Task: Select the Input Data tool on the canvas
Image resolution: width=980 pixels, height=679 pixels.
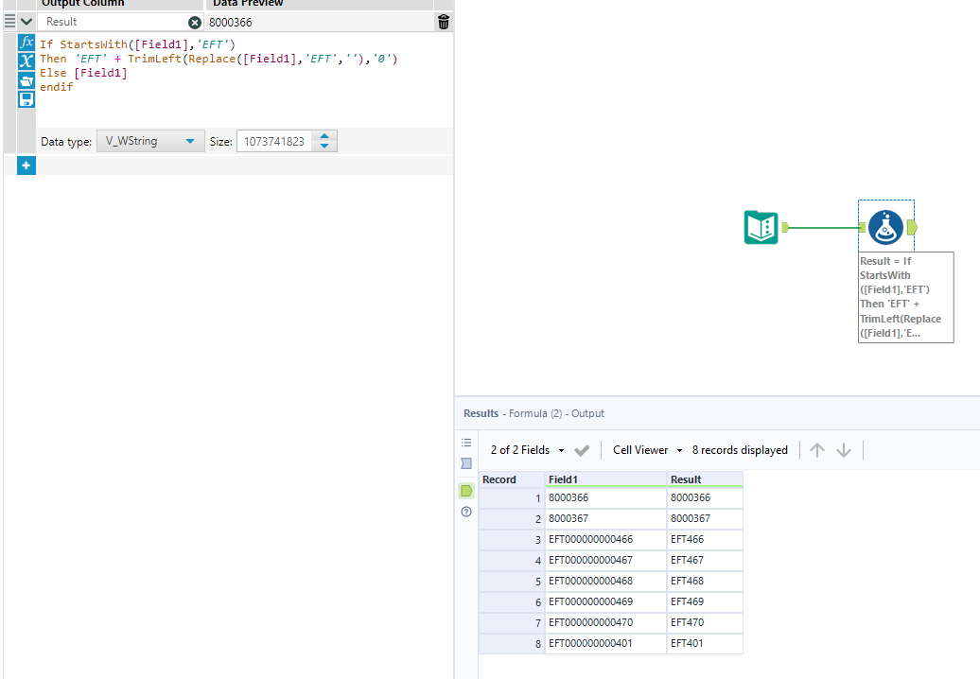Action: point(761,227)
